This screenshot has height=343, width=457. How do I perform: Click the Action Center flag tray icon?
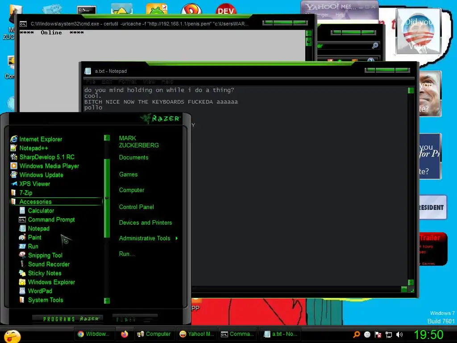click(378, 335)
